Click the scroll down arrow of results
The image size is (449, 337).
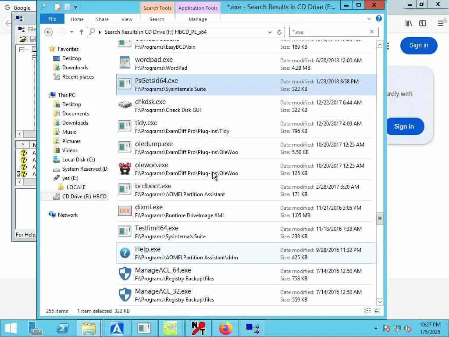380,302
